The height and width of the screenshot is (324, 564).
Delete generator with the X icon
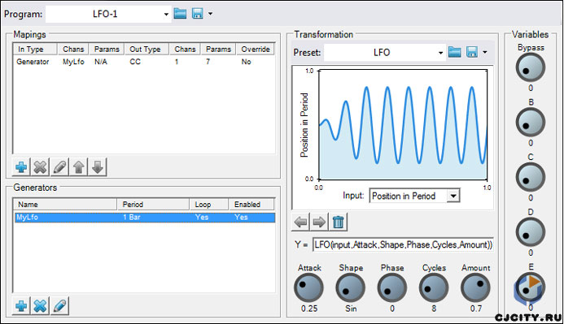(x=41, y=305)
